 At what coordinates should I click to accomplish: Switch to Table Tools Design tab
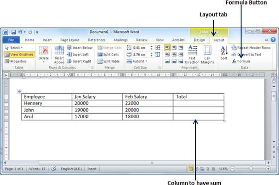pos(199,40)
